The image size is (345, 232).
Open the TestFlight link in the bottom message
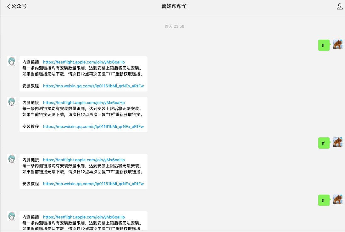[83, 217]
